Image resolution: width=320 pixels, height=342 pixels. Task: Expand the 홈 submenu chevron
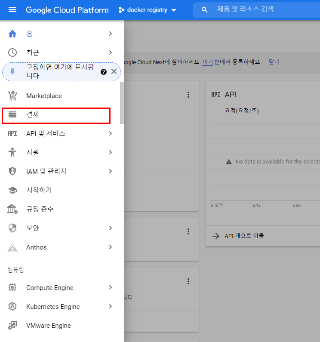(111, 34)
